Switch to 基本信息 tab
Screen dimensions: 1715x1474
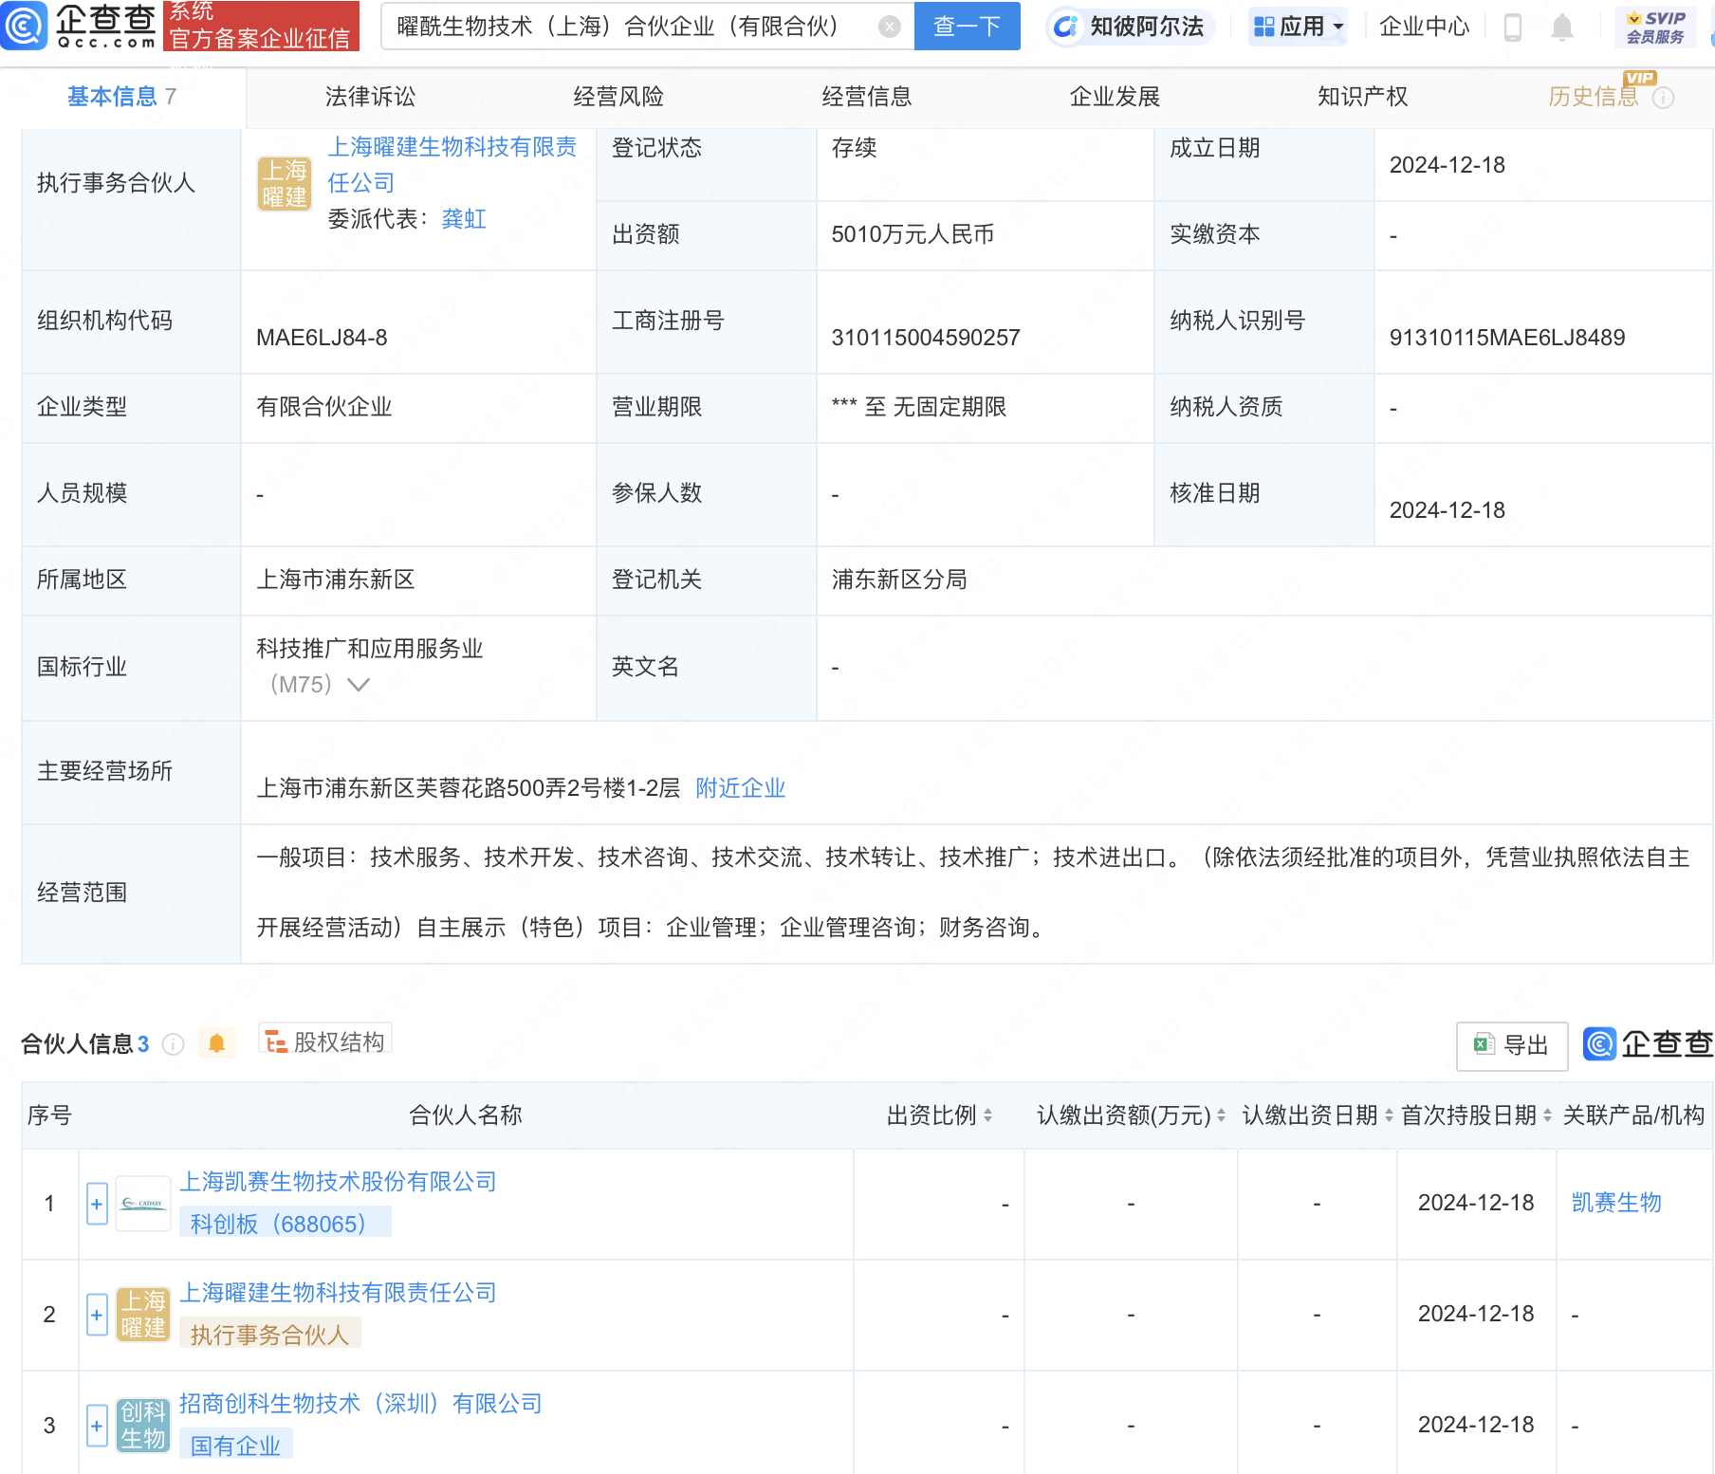click(x=121, y=97)
